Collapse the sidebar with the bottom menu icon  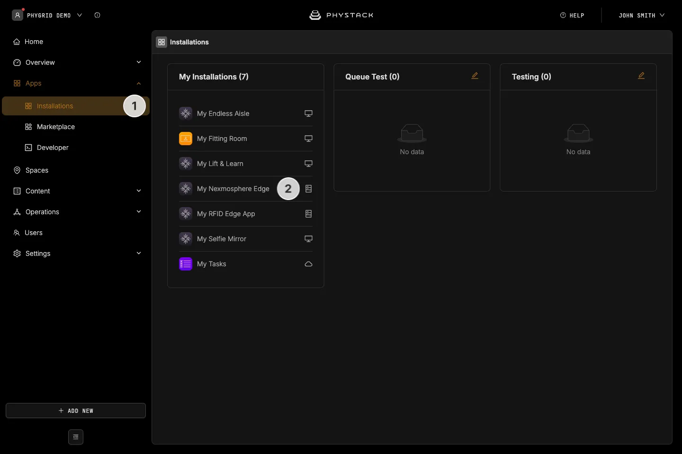tap(76, 437)
